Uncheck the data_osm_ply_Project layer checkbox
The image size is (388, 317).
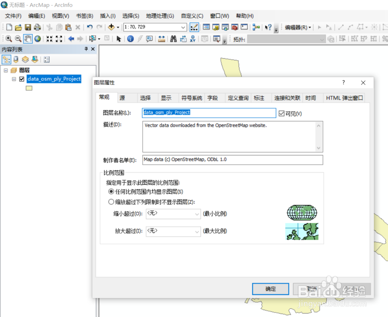coord(22,79)
